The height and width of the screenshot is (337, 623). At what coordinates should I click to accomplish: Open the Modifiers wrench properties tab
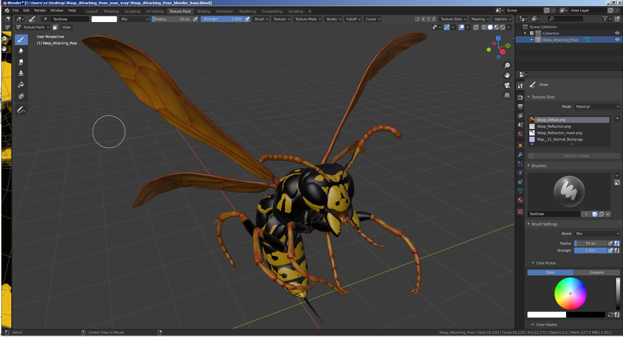point(520,155)
